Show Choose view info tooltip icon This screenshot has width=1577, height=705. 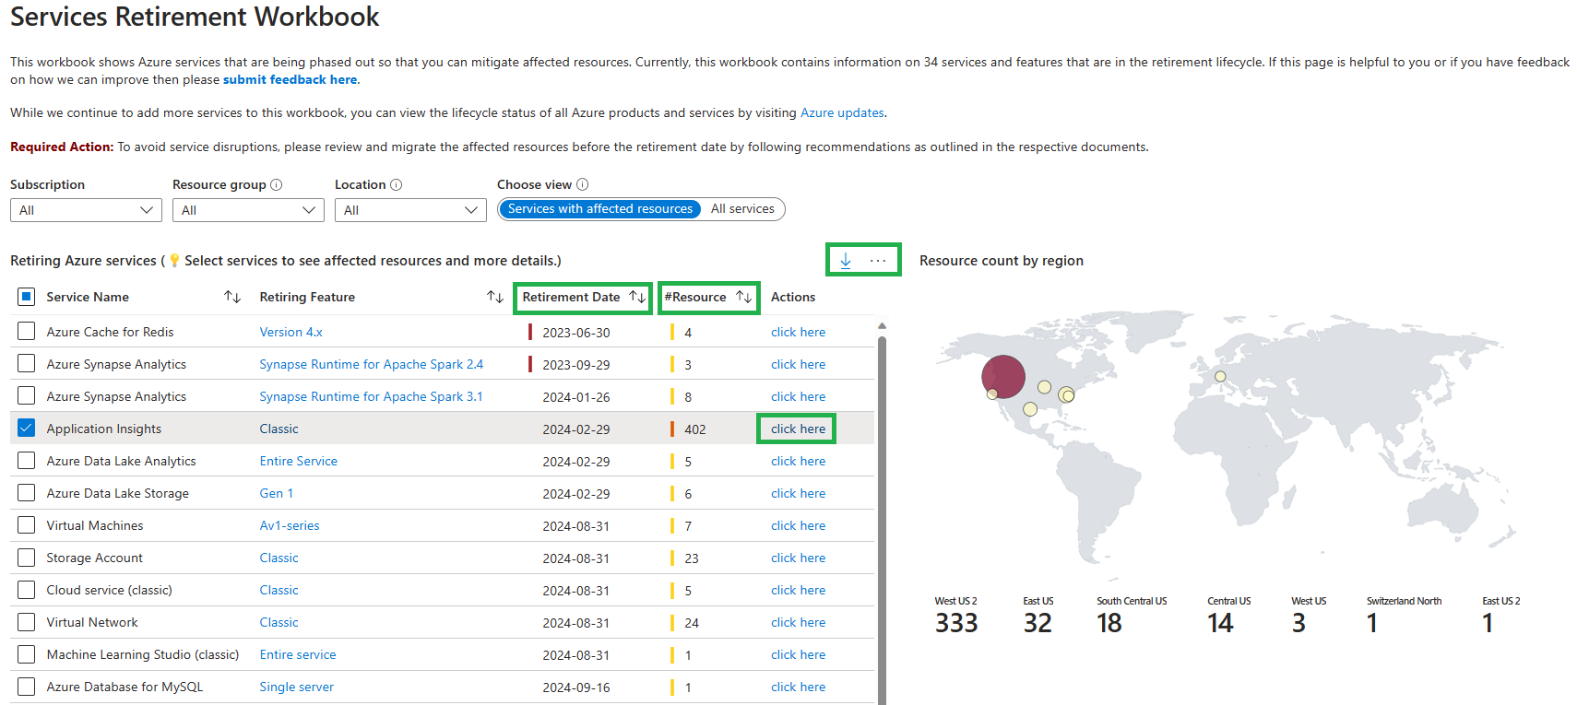click(x=583, y=184)
